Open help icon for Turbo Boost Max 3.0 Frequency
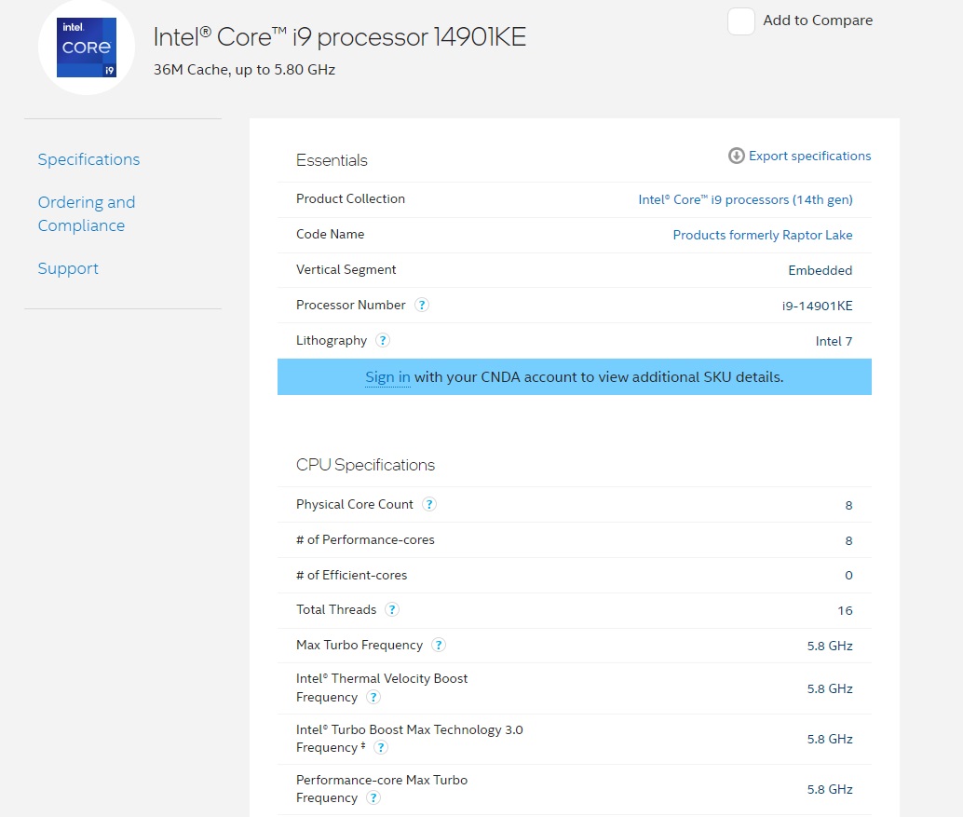Screen dimensions: 963x817 (381, 747)
